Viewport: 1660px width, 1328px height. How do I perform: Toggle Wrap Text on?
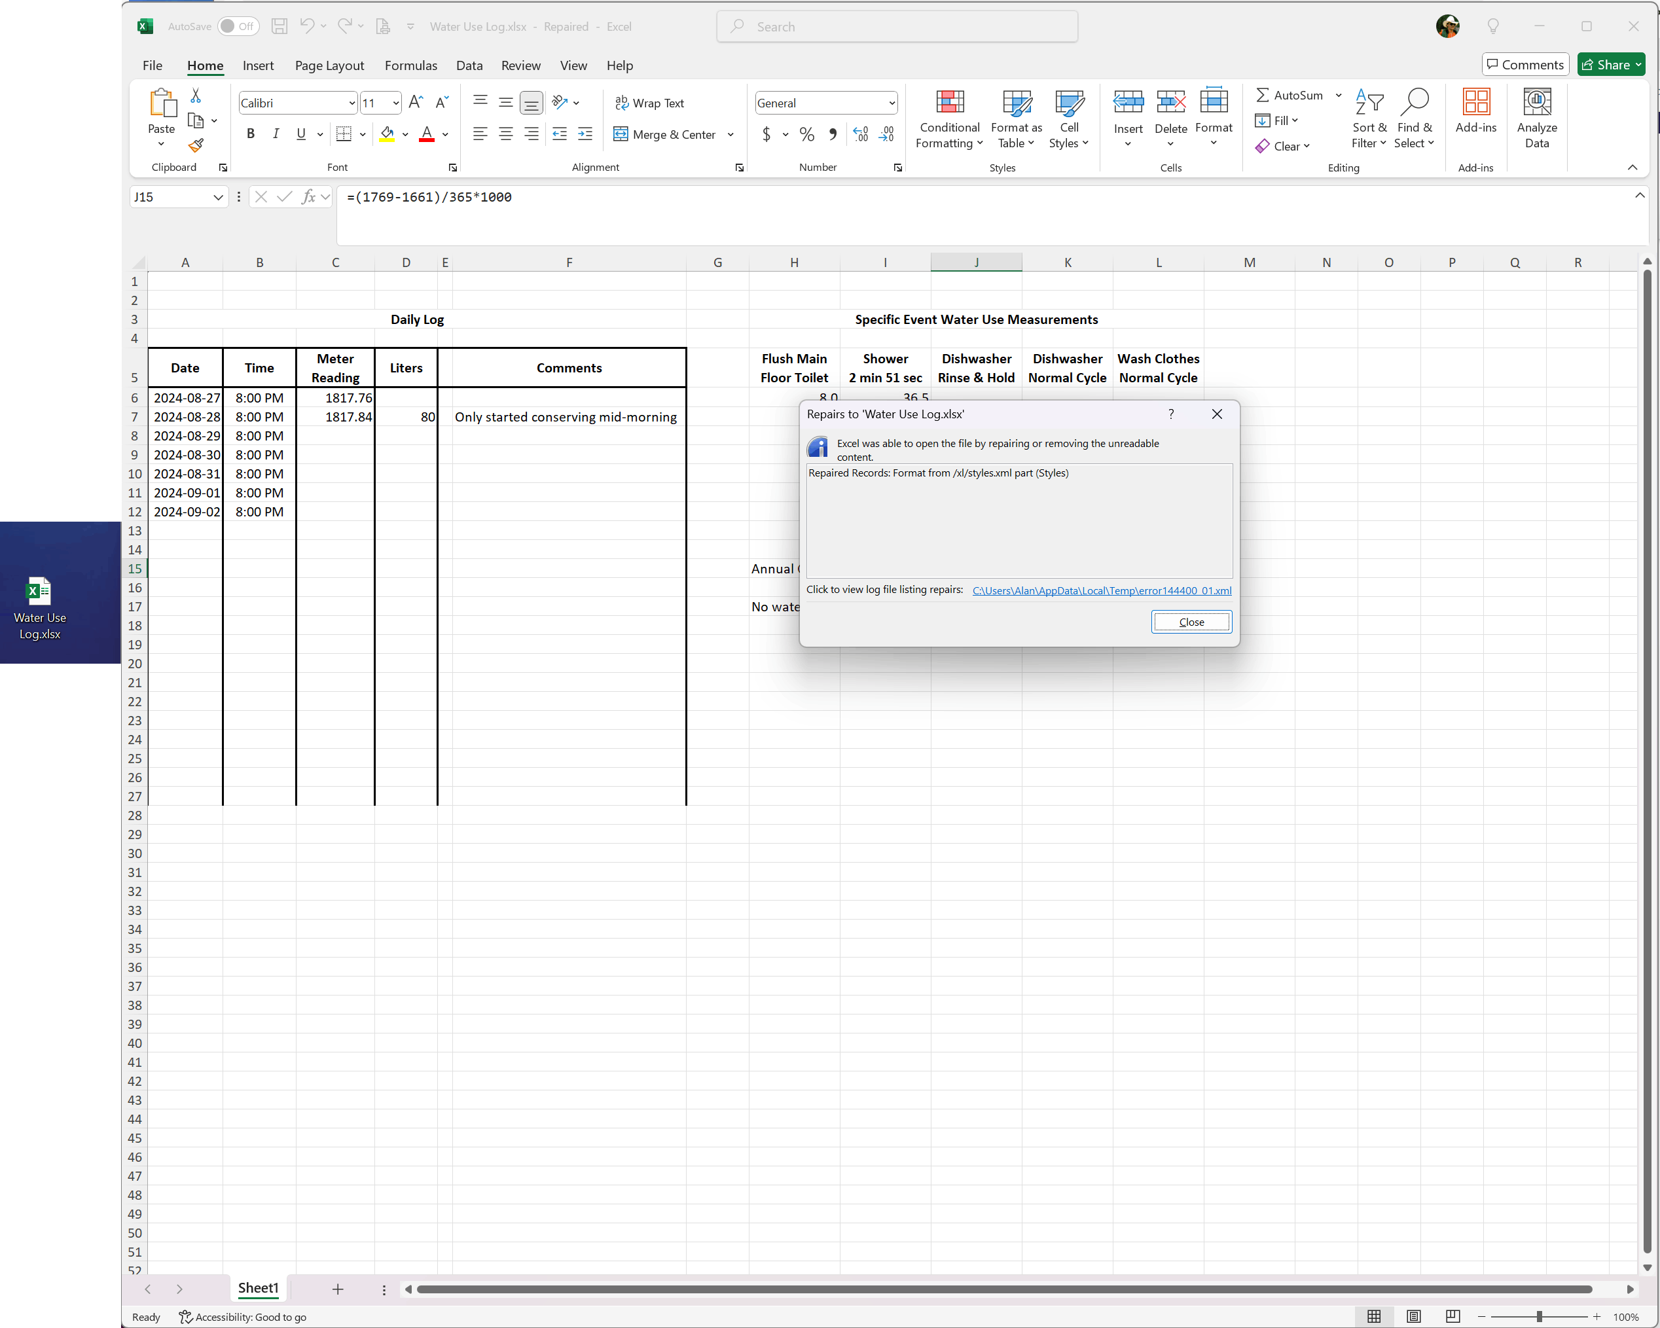click(x=649, y=102)
